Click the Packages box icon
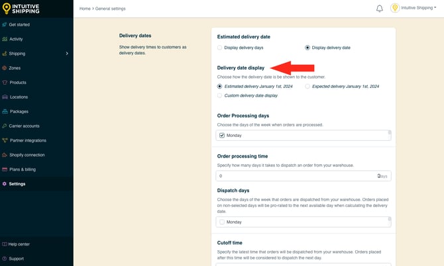444x266 pixels. pyautogui.click(x=5, y=111)
